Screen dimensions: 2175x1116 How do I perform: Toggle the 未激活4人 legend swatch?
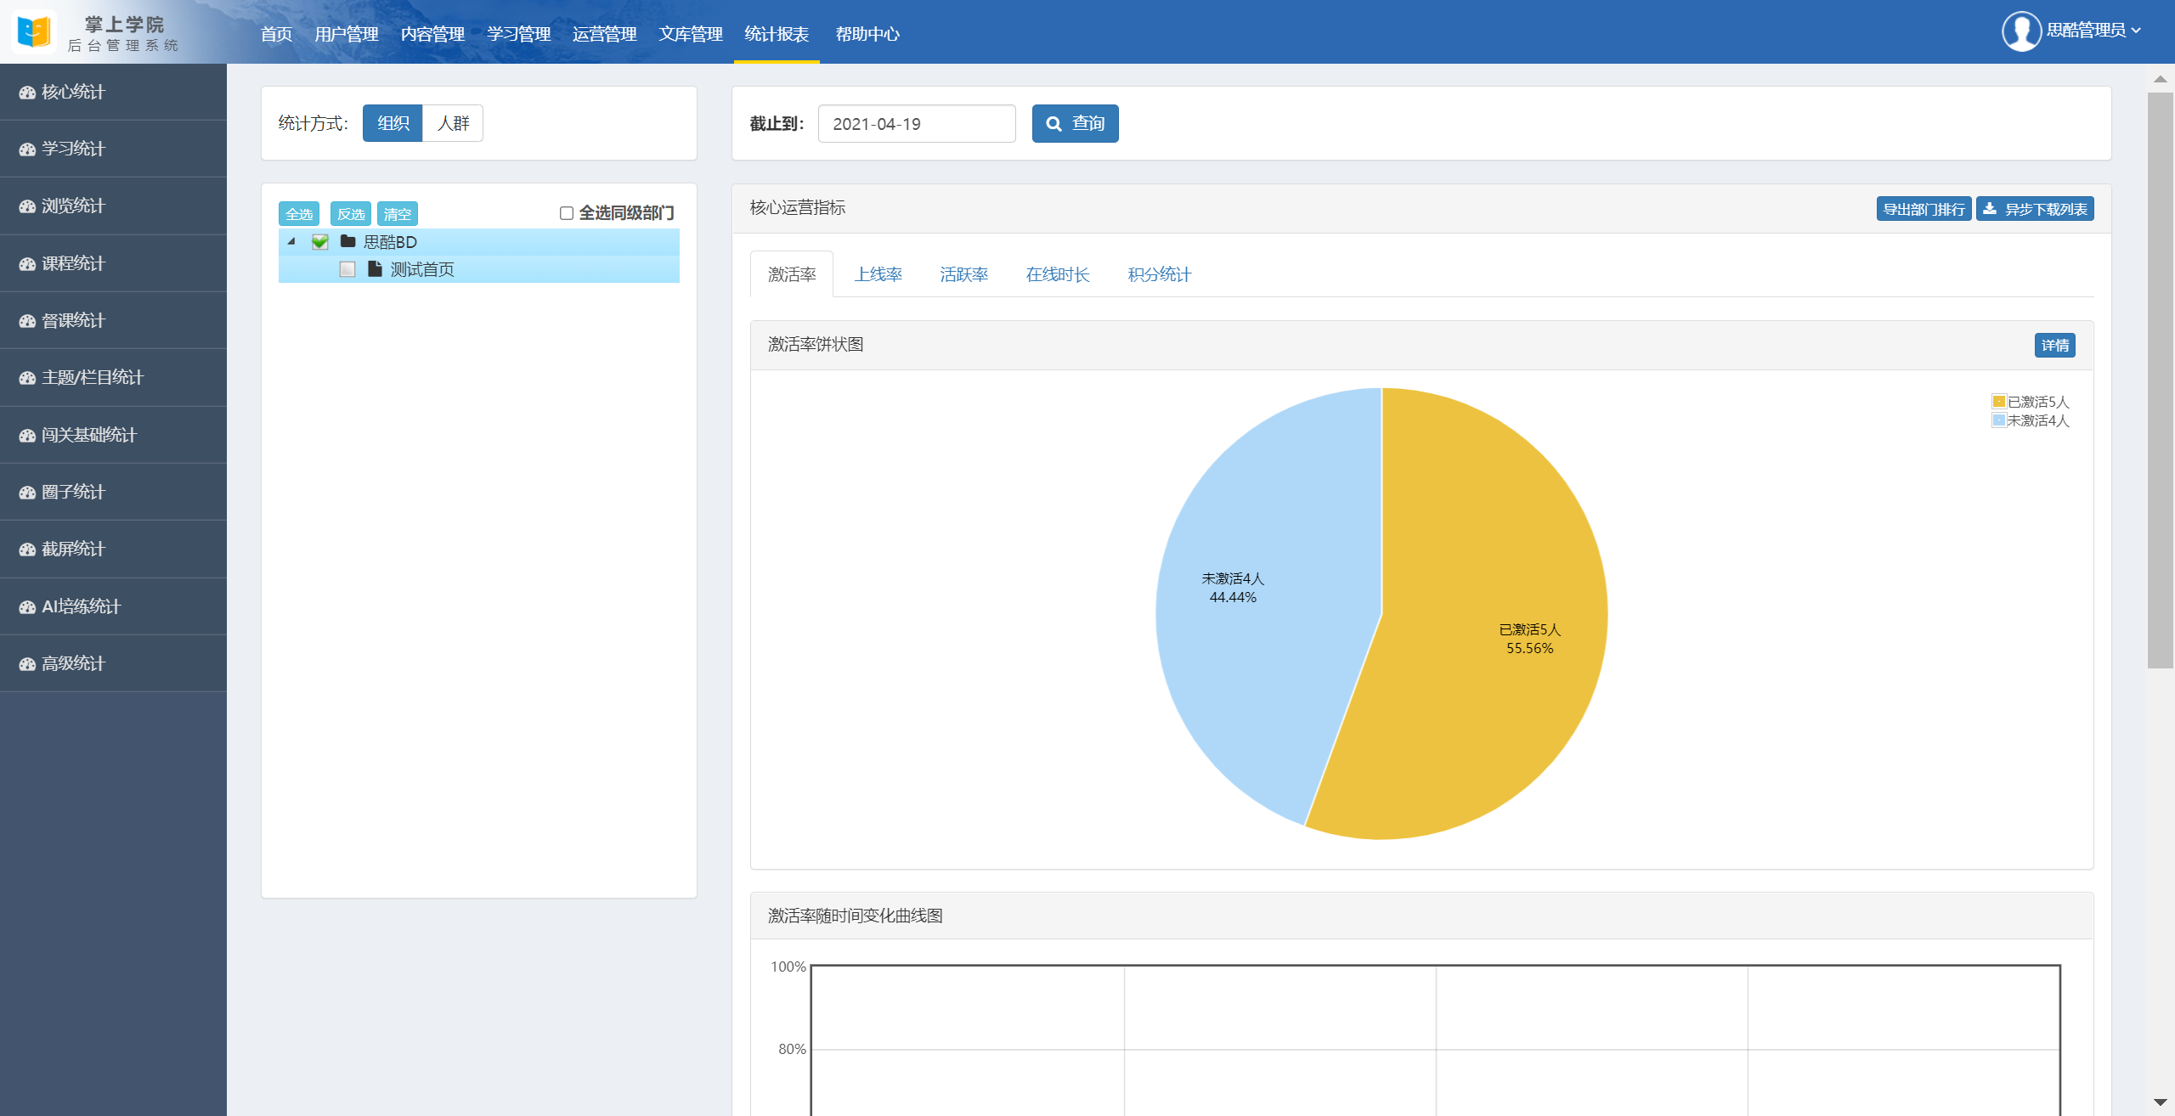1999,420
